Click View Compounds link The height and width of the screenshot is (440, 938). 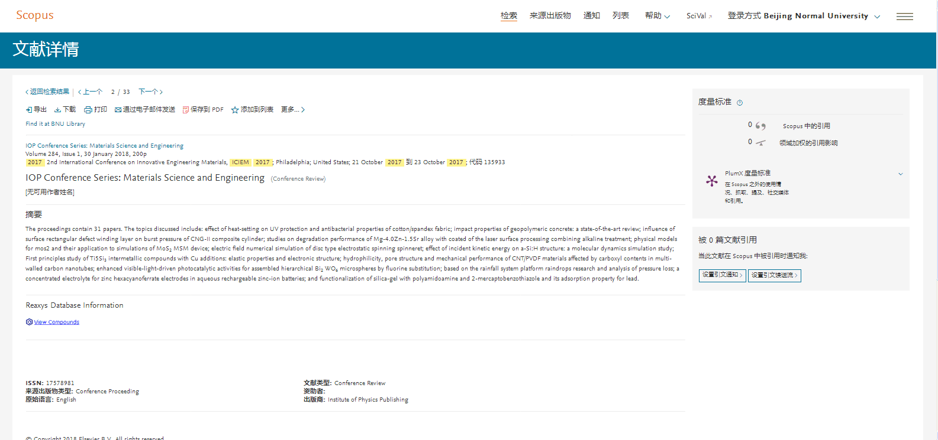(56, 322)
